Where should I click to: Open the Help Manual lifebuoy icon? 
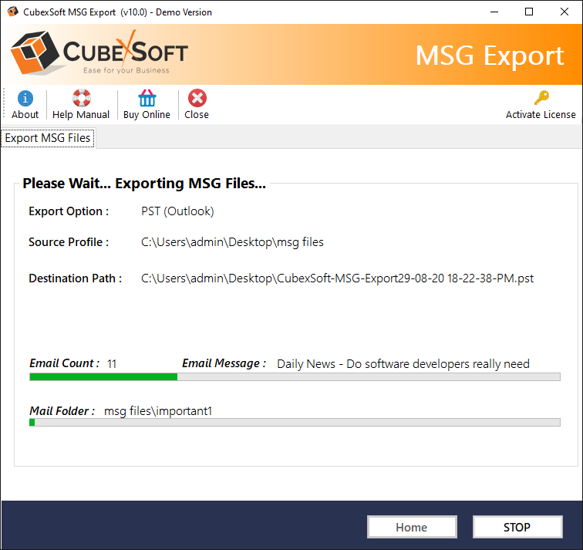(x=82, y=98)
